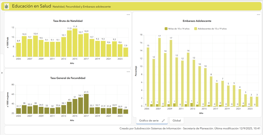Click the 10,9 natality value label

tap(86, 31)
